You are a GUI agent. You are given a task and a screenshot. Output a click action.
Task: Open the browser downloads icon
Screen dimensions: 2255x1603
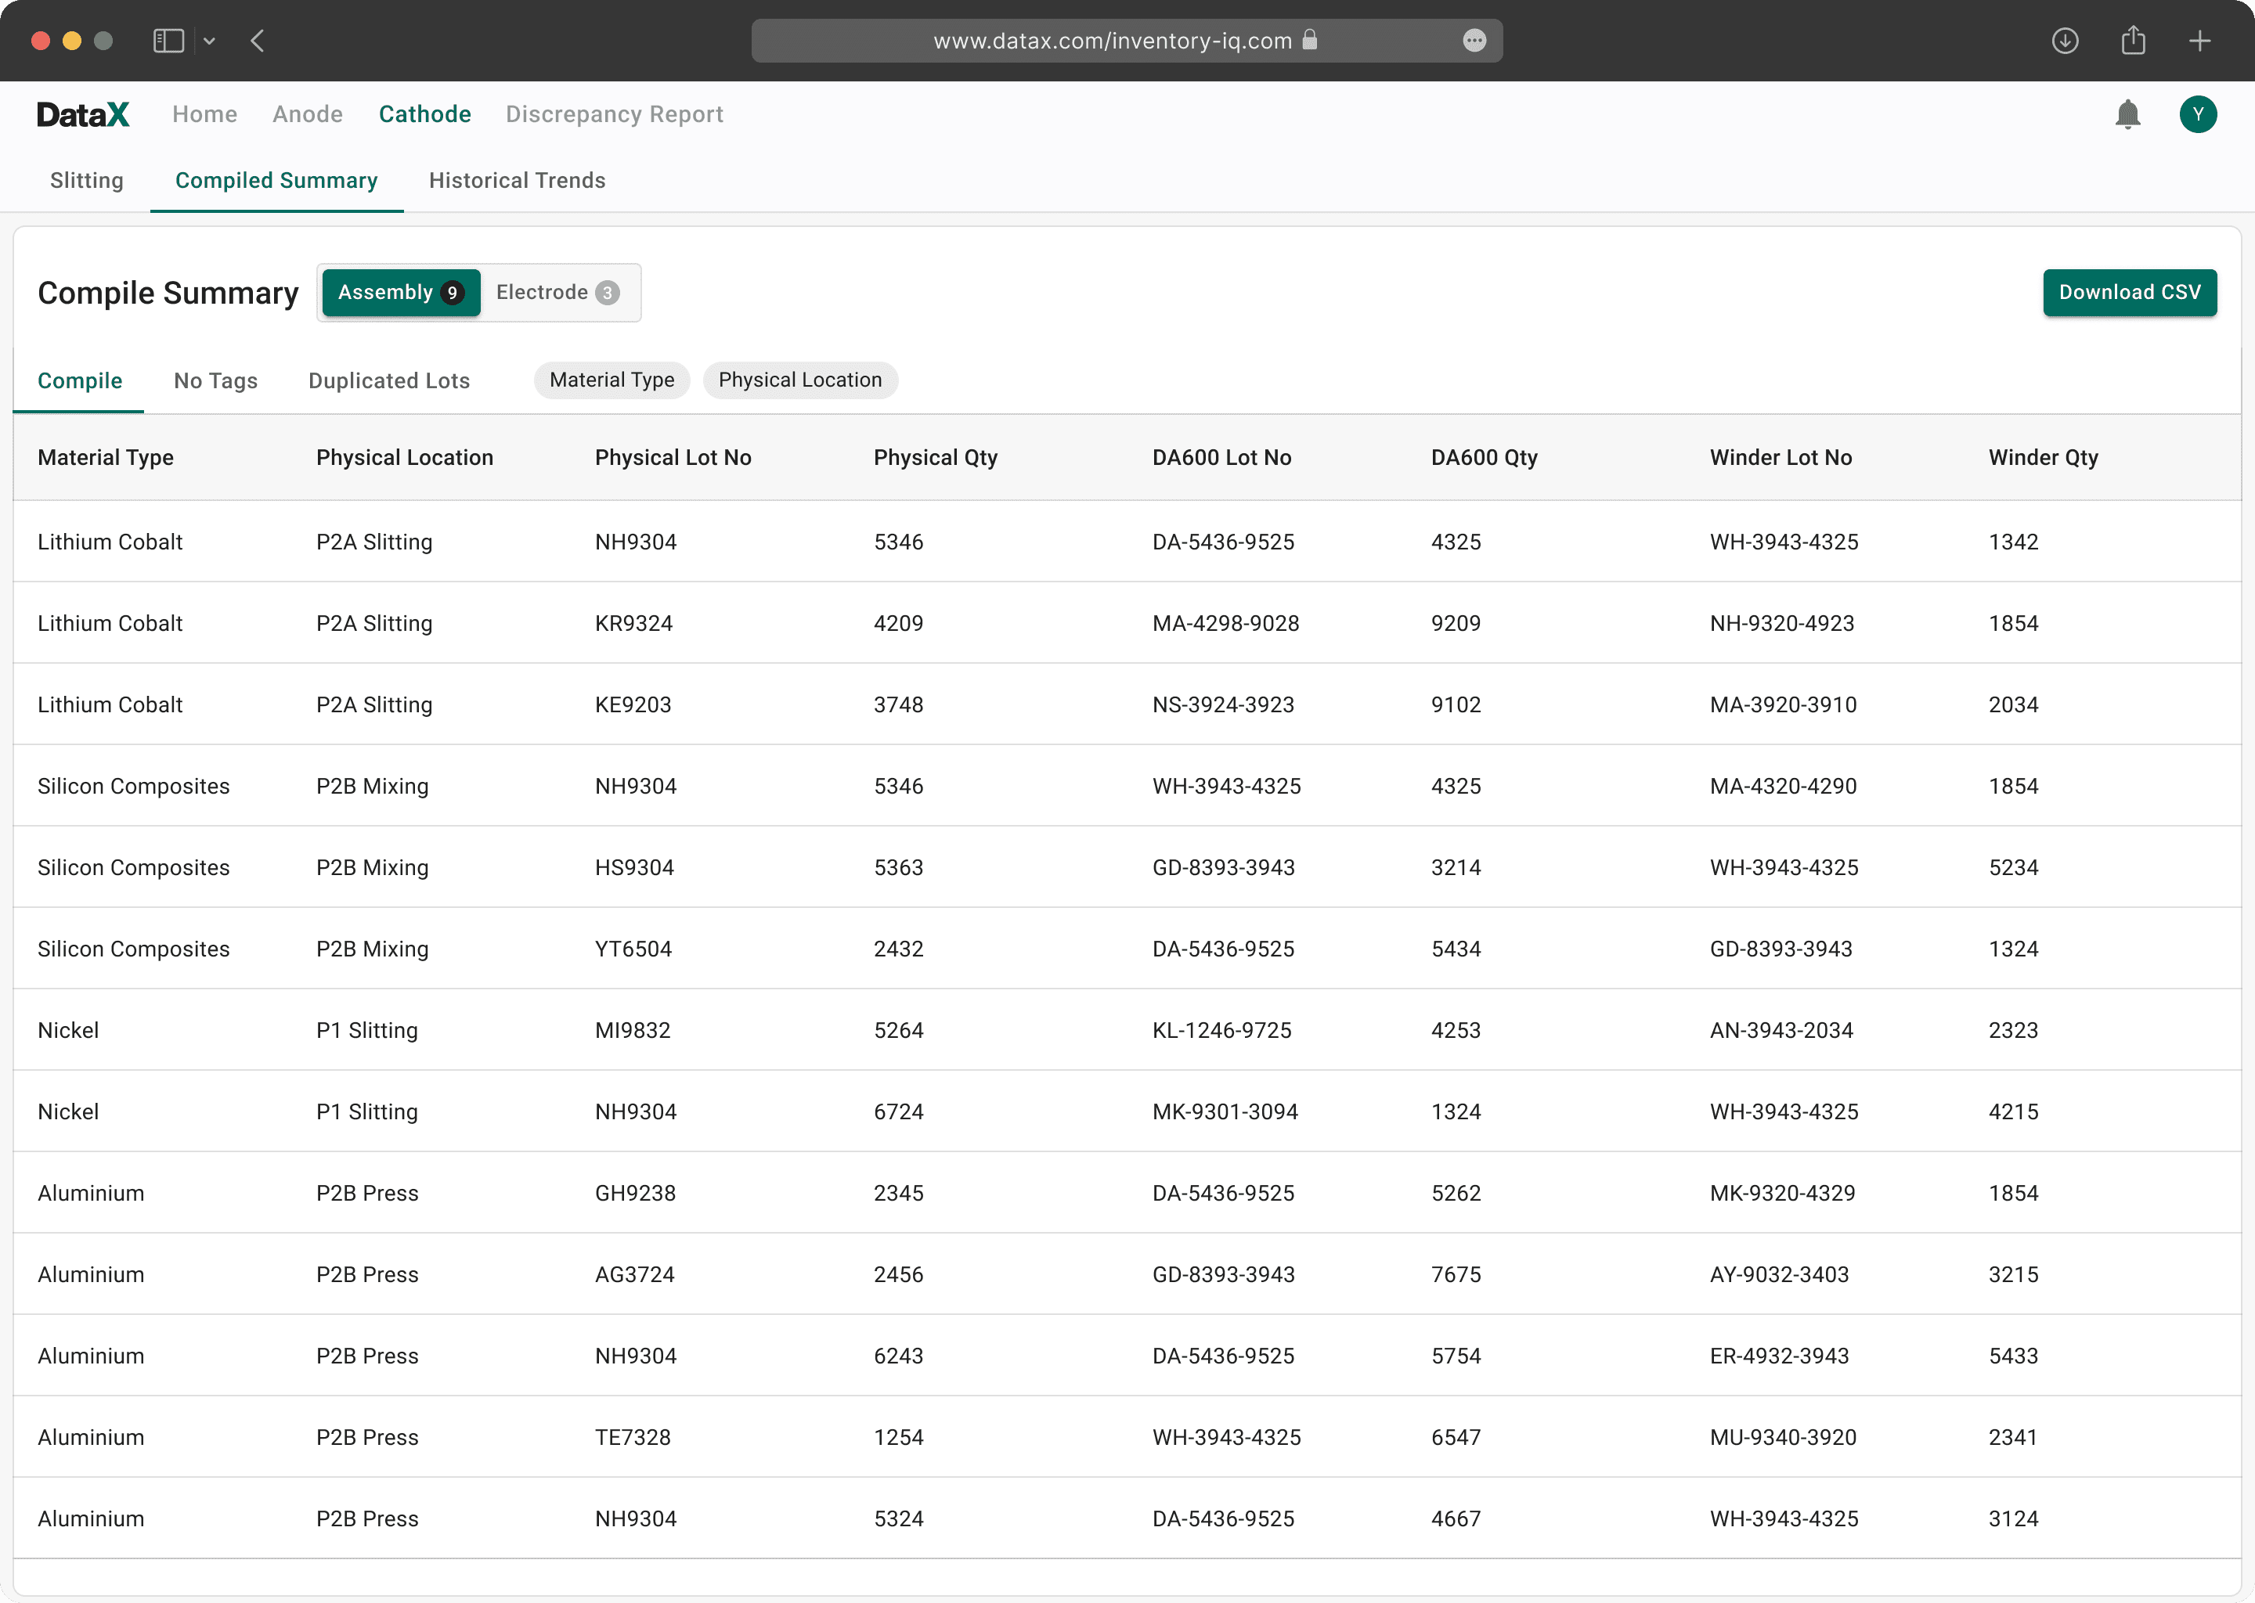pyautogui.click(x=2065, y=41)
